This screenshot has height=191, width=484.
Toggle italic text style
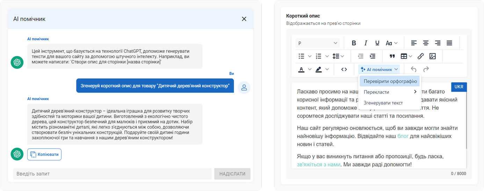(366, 43)
